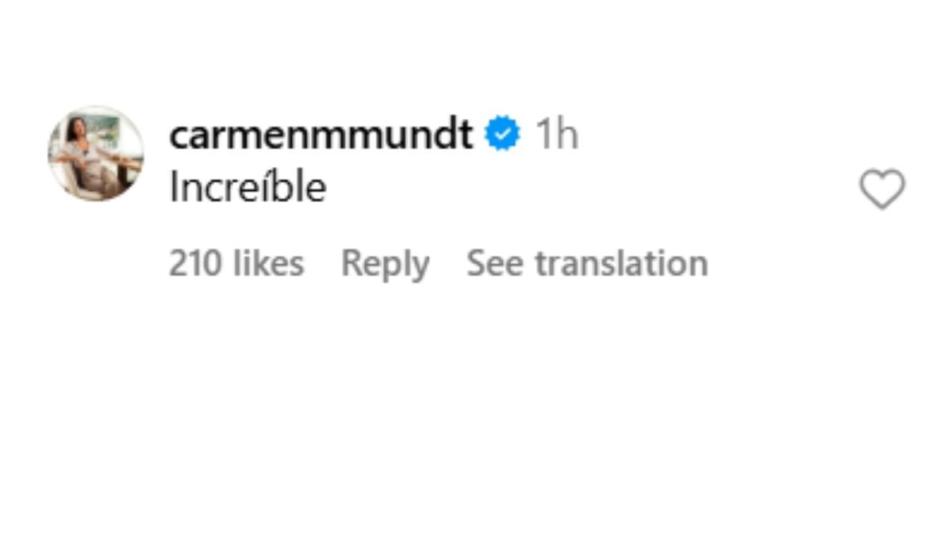Visit the commenter's profile via username

[x=321, y=134]
